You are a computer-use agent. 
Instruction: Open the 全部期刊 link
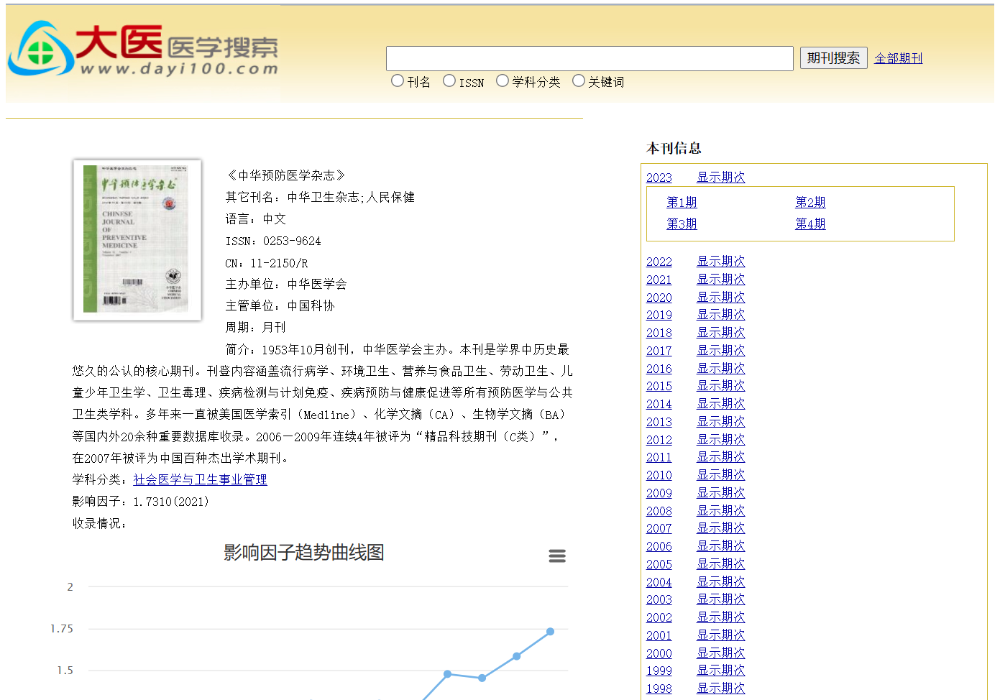pyautogui.click(x=898, y=58)
